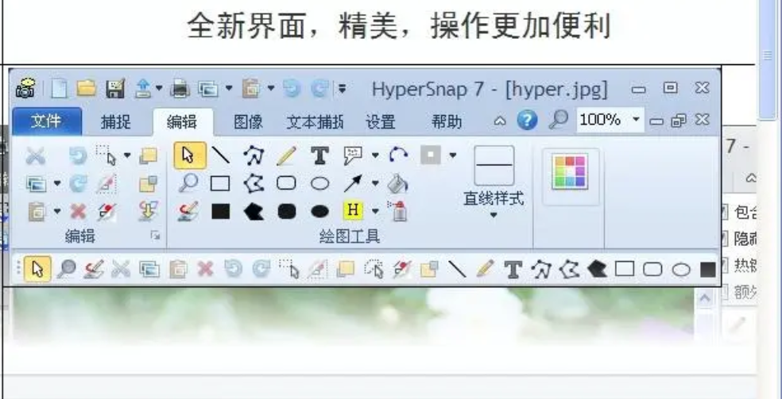Choose the speech callout tool
This screenshot has width=782, height=399.
pyautogui.click(x=353, y=155)
